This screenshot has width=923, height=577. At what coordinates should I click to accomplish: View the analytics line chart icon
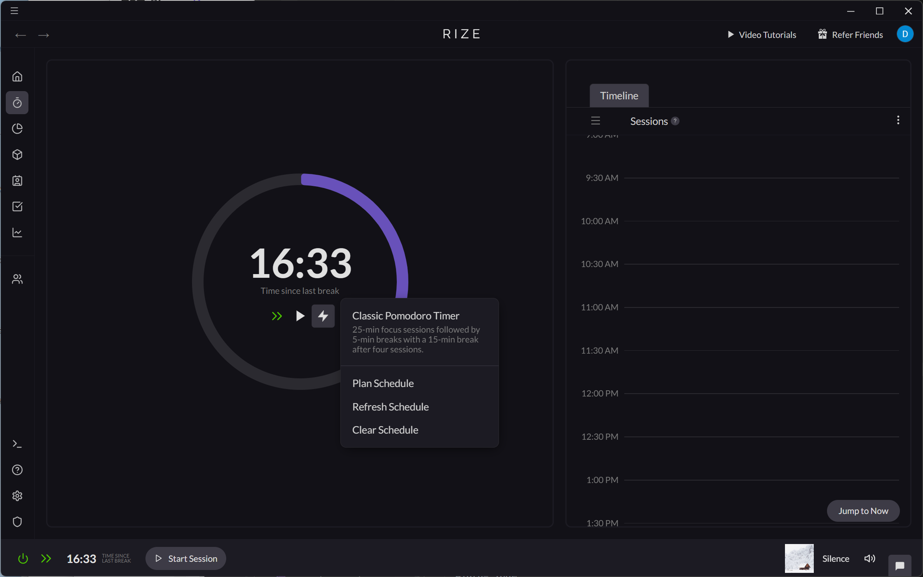17,232
